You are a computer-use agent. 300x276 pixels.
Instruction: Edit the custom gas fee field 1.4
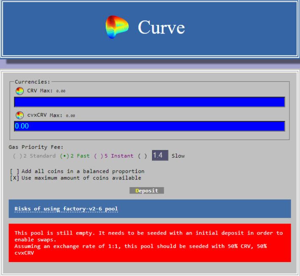click(160, 155)
